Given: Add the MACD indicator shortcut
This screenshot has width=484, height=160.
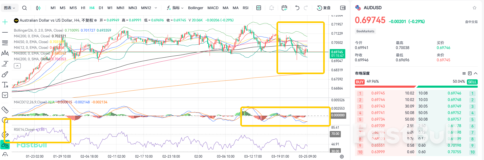Looking at the screenshot, I should (x=213, y=8).
